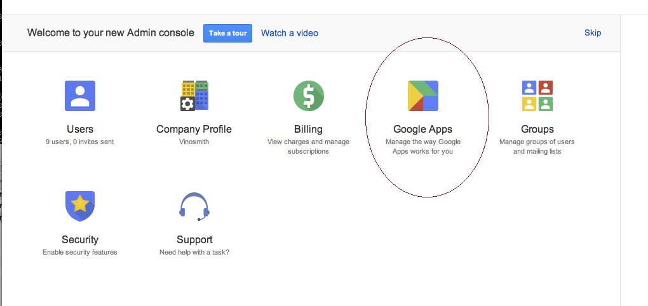Open the Users icon

(x=80, y=96)
